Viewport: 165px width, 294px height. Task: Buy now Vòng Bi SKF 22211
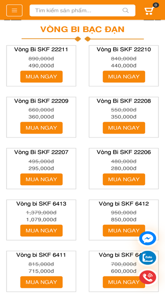[x=41, y=77]
